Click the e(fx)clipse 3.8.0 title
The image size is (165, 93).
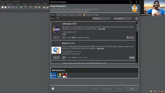click(x=69, y=24)
